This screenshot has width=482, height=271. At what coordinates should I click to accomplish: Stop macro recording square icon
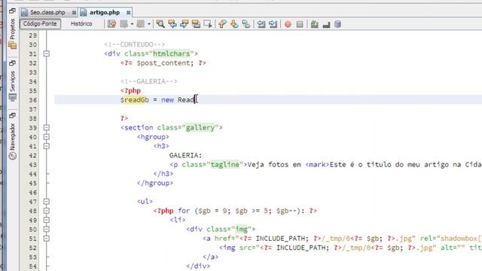(300, 24)
